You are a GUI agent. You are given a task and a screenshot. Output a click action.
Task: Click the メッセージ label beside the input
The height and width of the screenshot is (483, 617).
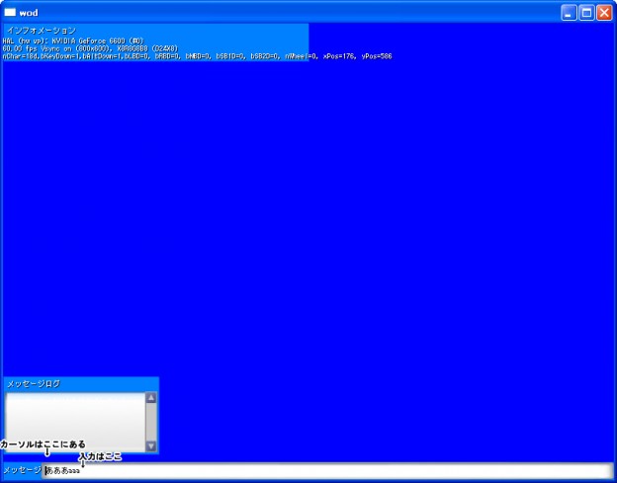[x=22, y=471]
